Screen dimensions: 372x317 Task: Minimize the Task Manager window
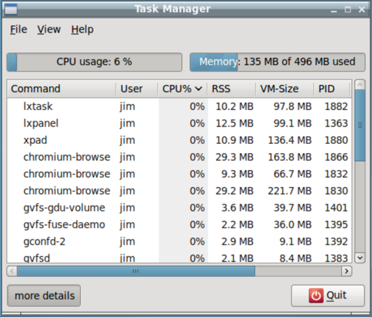click(x=333, y=10)
